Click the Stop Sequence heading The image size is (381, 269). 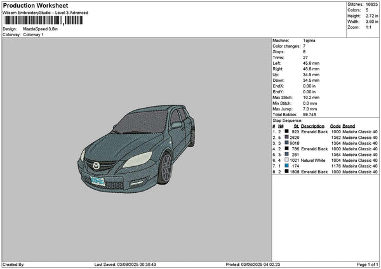[287, 119]
